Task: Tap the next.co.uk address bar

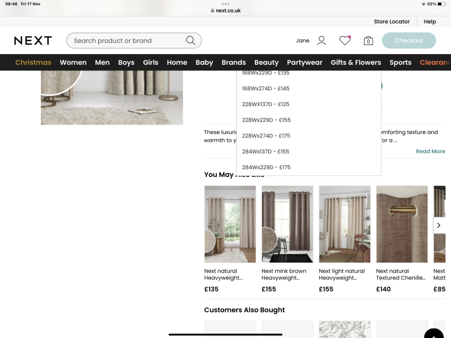Action: click(x=225, y=11)
